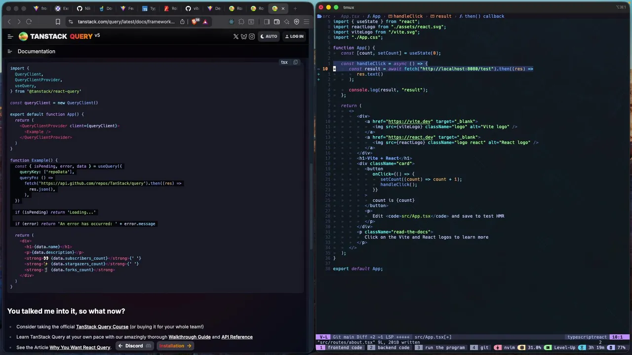
Task: Go to previous Discord page
Action: point(135,346)
